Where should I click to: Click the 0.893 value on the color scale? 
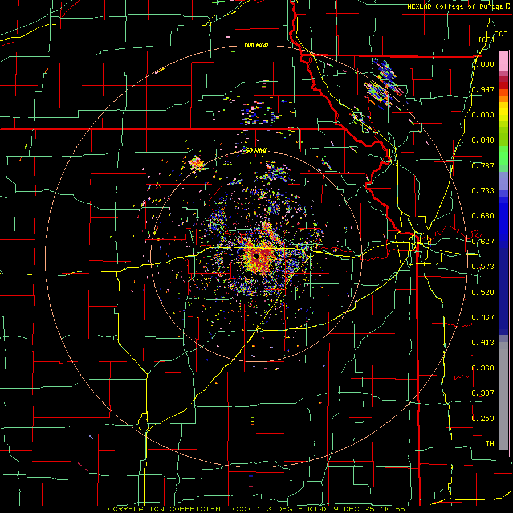(x=483, y=115)
